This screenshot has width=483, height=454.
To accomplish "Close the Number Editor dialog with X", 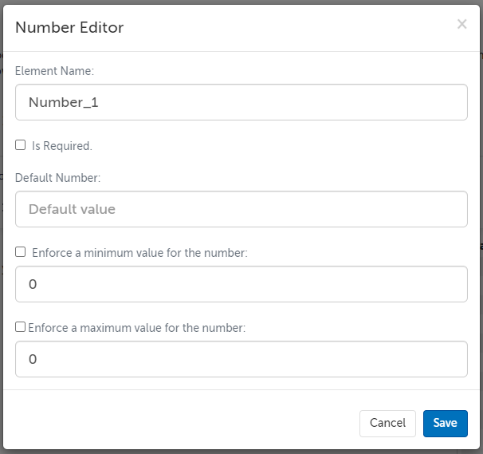I will point(461,24).
